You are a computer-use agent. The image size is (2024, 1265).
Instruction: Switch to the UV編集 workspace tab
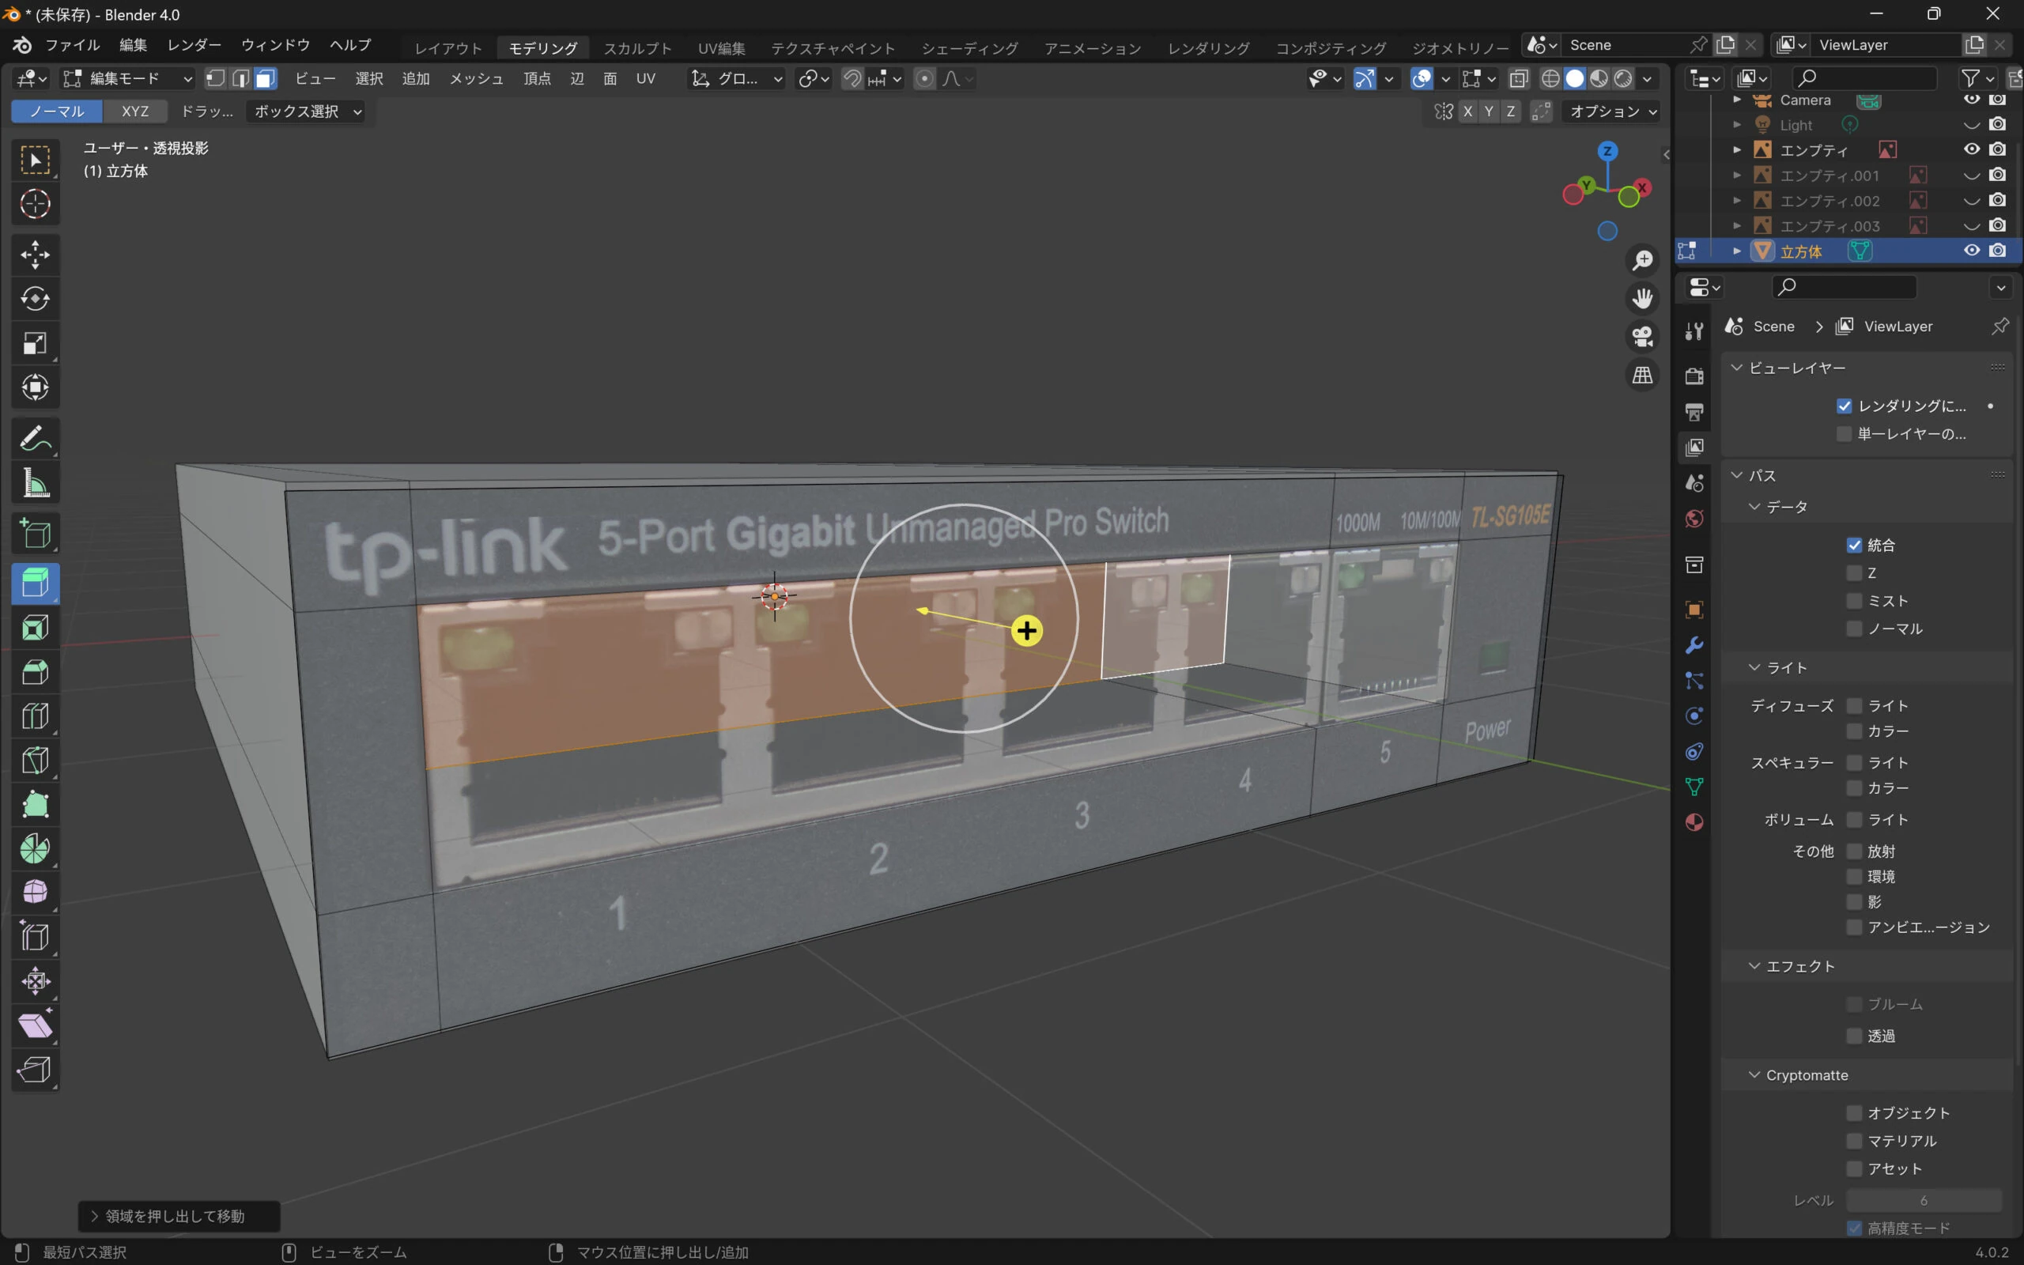pos(721,47)
